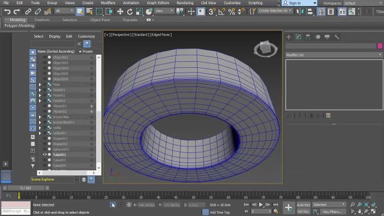Clear the Scene Explorer search X
The image size is (384, 216).
(79, 44)
